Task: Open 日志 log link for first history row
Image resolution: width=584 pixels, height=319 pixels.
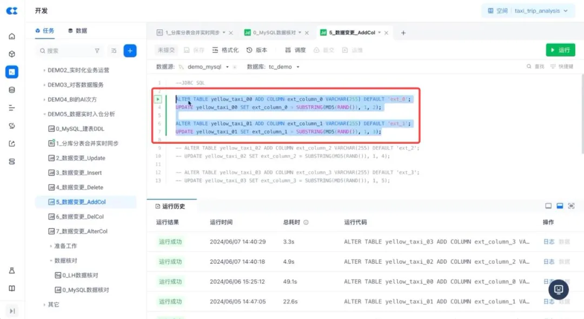Action: tap(548, 242)
